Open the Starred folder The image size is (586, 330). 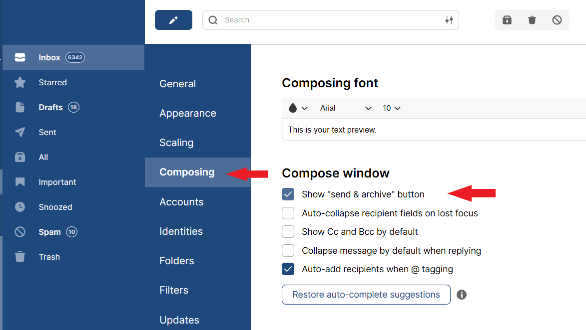pyautogui.click(x=52, y=82)
